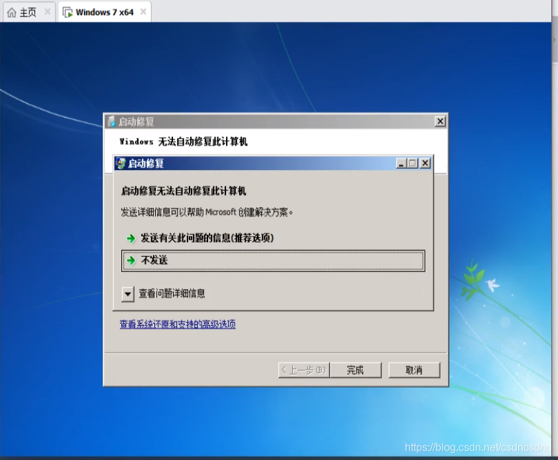This screenshot has width=558, height=460.
Task: Click the text 启动修复无法自动修复此计算机
Action: pyautogui.click(x=184, y=191)
